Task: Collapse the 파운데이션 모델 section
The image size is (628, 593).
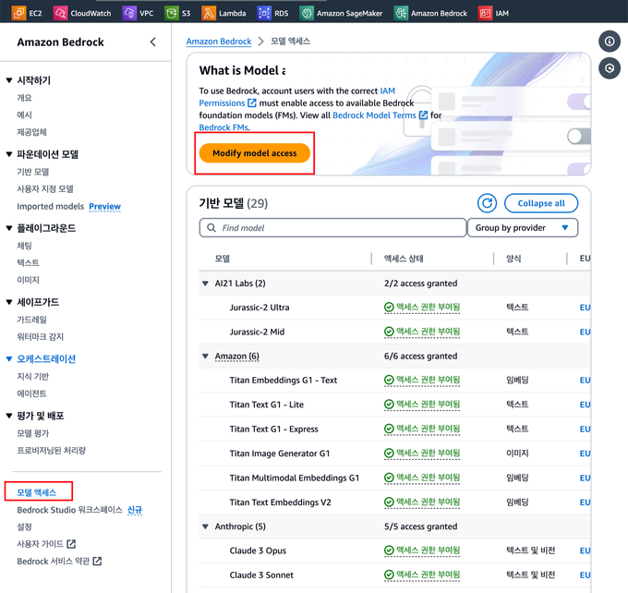Action: coord(9,154)
